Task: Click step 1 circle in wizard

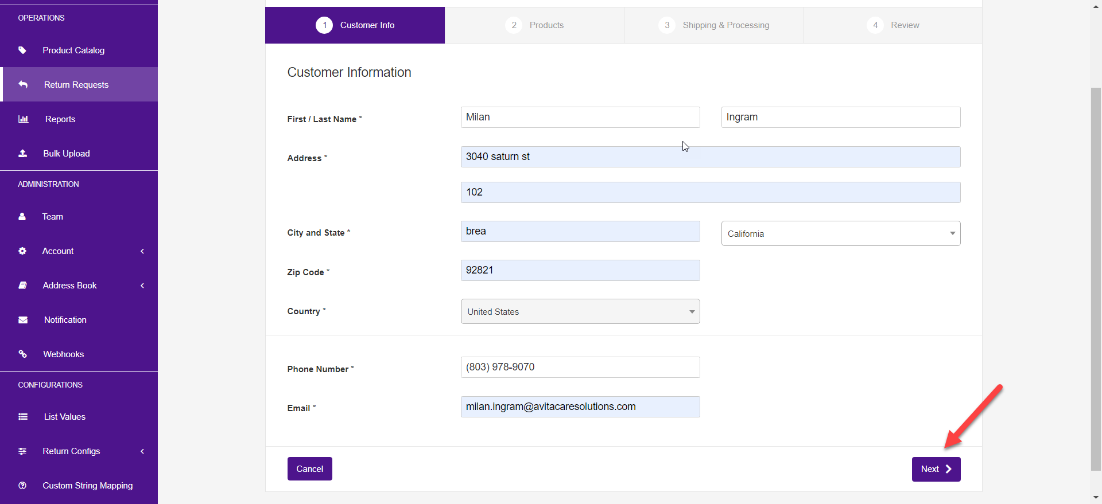Action: pos(324,25)
